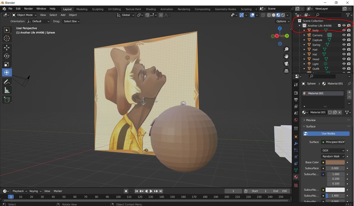Screen dimensions: 354x206
Task: Click the red X axis gizmo
Action: pyautogui.click(x=277, y=36)
